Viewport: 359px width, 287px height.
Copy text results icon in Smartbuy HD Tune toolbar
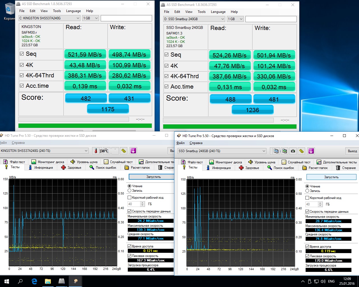[x=276, y=151]
